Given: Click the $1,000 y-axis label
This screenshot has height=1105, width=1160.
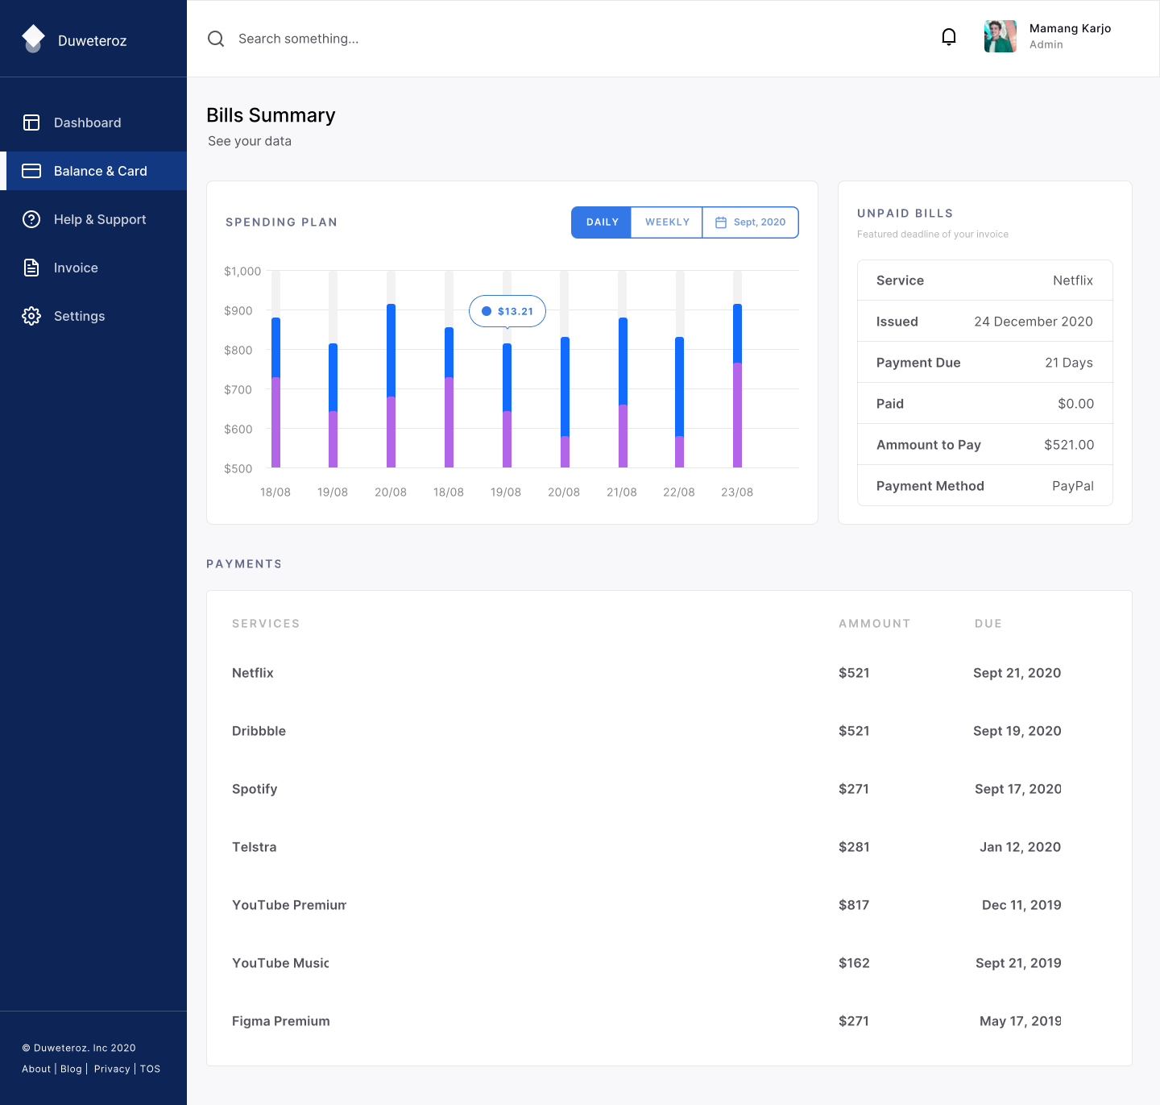Looking at the screenshot, I should 242,272.
